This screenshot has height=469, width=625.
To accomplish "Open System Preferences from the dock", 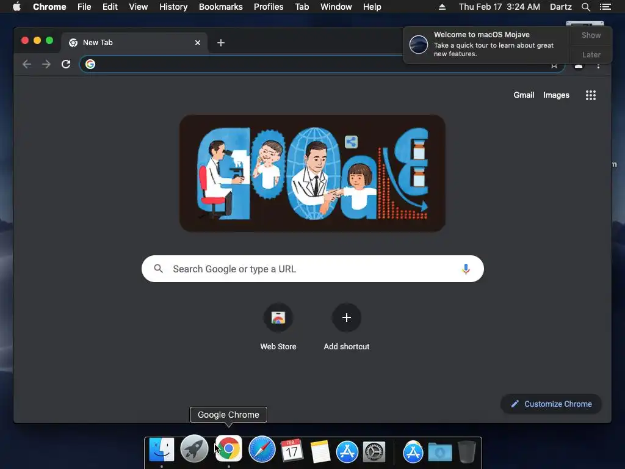I will pyautogui.click(x=374, y=452).
